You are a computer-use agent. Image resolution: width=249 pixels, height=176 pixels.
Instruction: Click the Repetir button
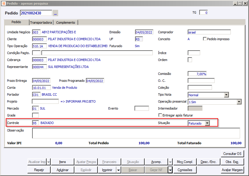click(x=39, y=170)
